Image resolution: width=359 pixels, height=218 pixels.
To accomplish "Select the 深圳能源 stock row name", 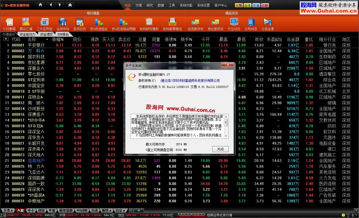I will tap(36, 178).
